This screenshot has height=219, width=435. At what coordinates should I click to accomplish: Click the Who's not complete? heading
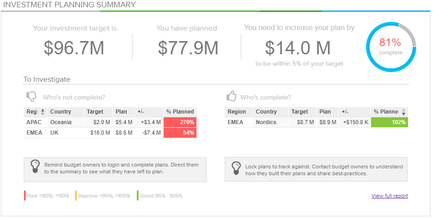coord(74,98)
